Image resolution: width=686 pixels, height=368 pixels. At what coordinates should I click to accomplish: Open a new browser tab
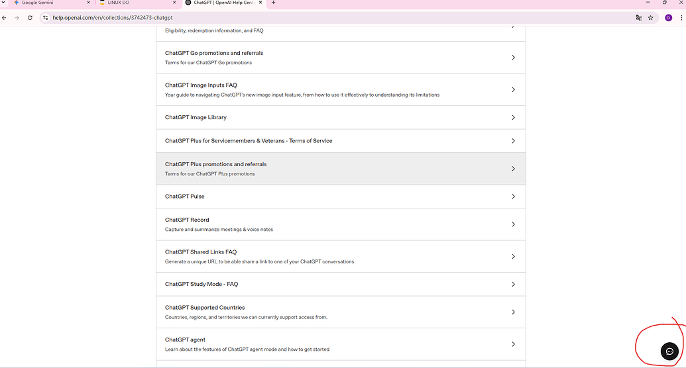click(x=274, y=3)
